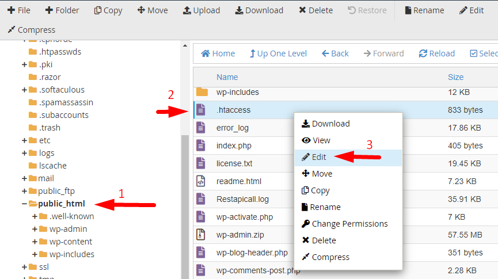The image size is (498, 279).
Task: Select the wp-activate.php file name
Action: [245, 217]
